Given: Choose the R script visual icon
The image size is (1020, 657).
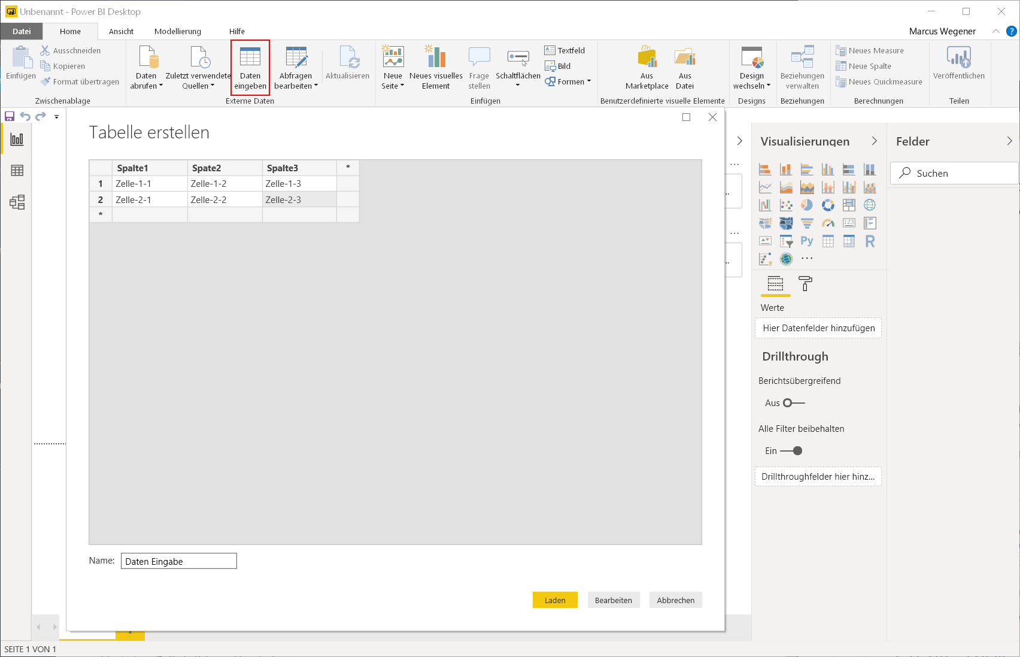Looking at the screenshot, I should [x=870, y=241].
